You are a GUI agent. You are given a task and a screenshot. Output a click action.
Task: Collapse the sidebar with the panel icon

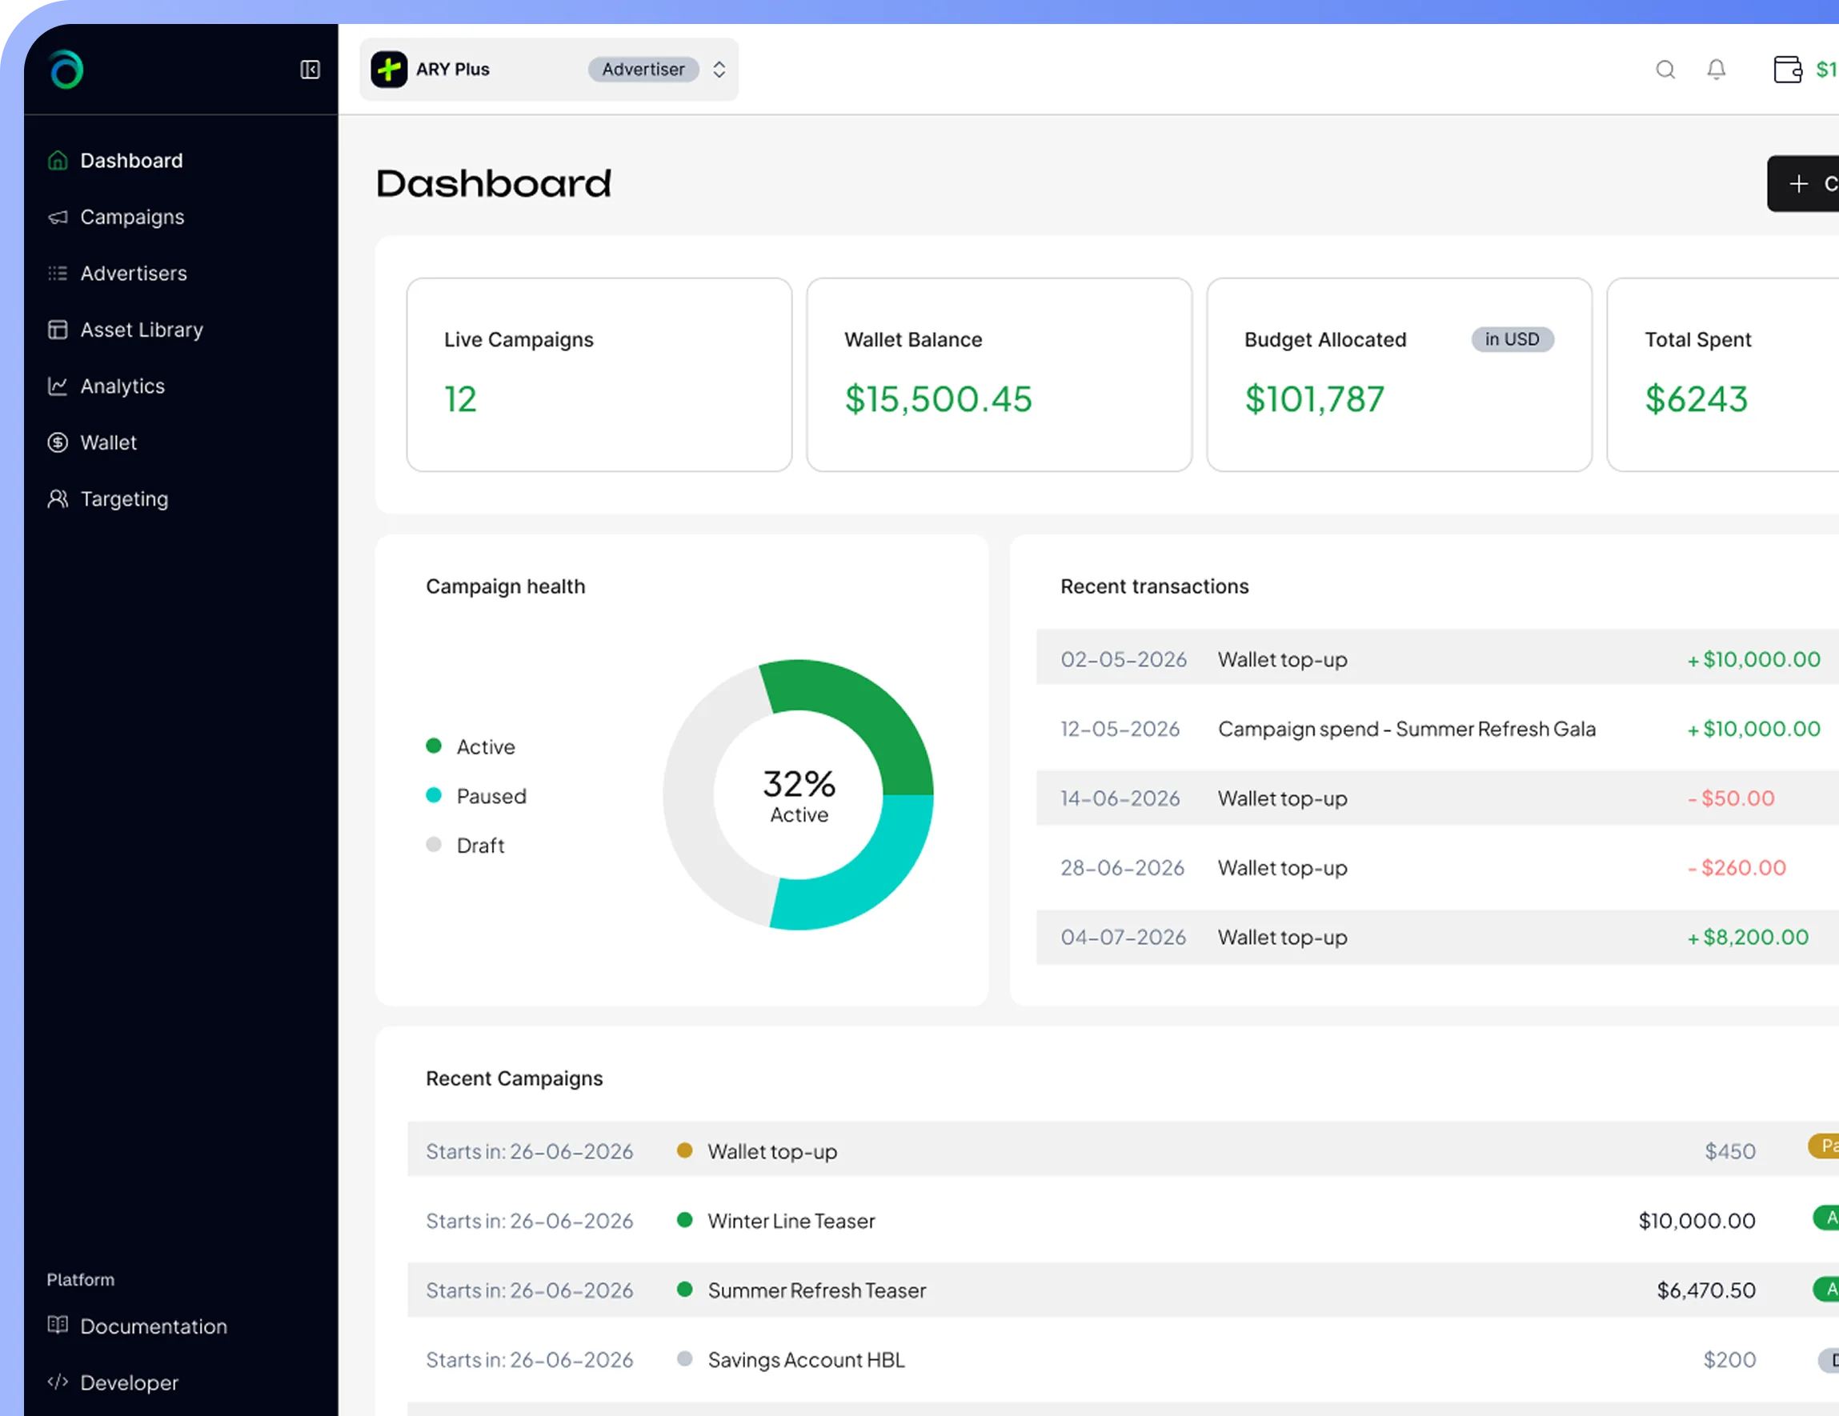[310, 69]
